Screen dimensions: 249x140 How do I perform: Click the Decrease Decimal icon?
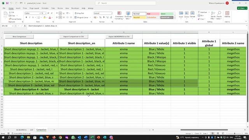(111, 17)
